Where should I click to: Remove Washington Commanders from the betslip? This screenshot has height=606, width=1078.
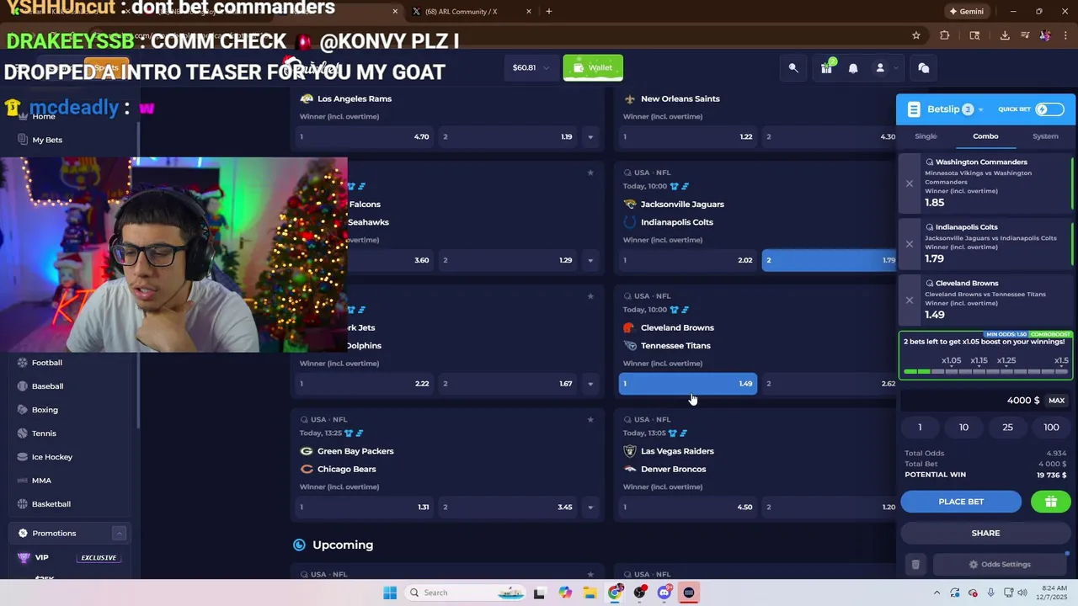click(909, 183)
